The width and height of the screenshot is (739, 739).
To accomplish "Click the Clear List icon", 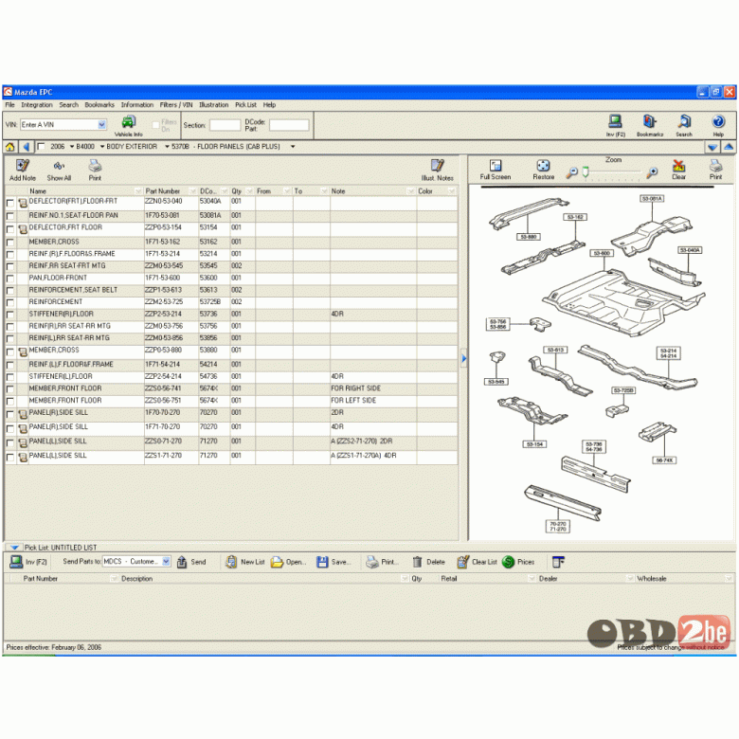I will [462, 562].
